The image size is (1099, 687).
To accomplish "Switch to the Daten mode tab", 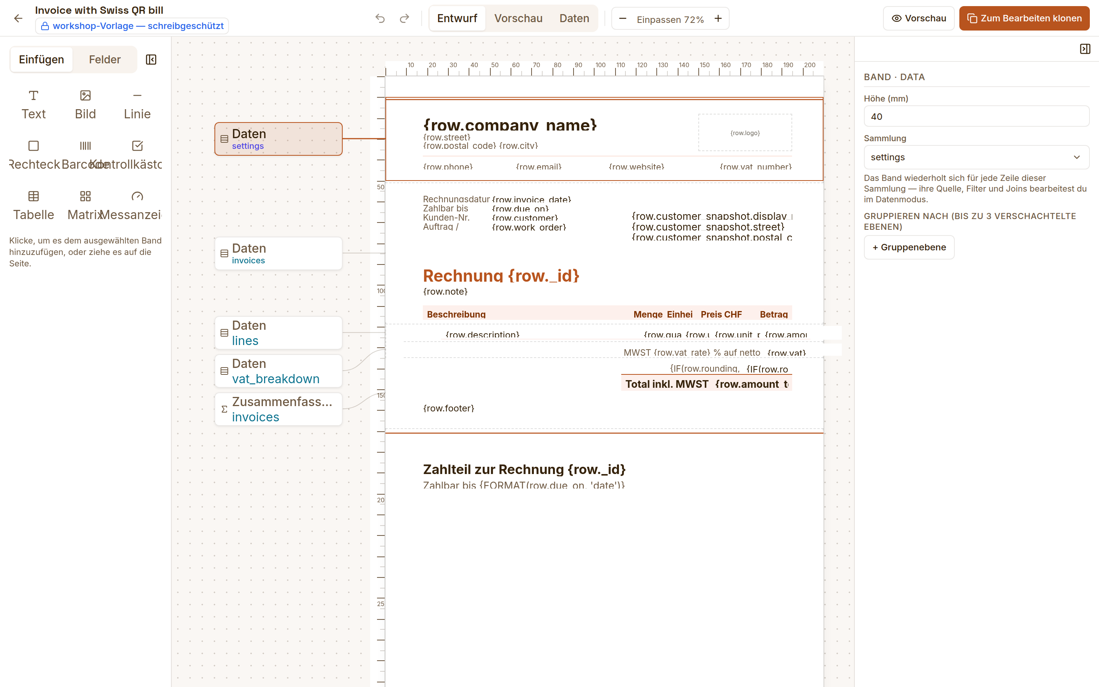I will pyautogui.click(x=574, y=18).
